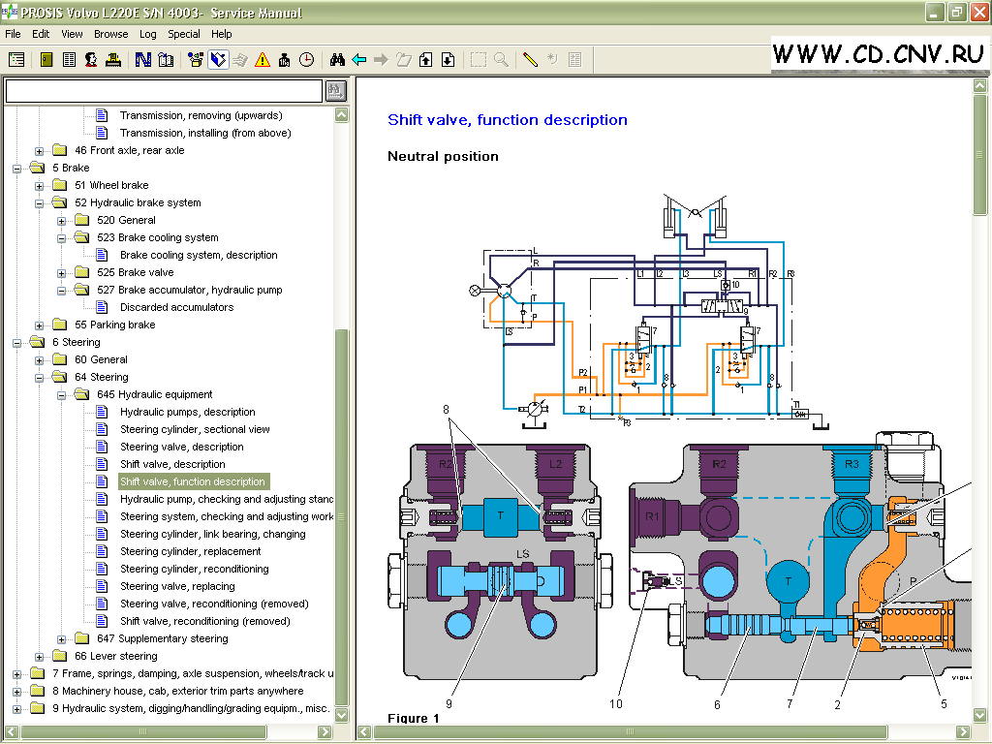Open Steering valve, replacing

point(177,586)
